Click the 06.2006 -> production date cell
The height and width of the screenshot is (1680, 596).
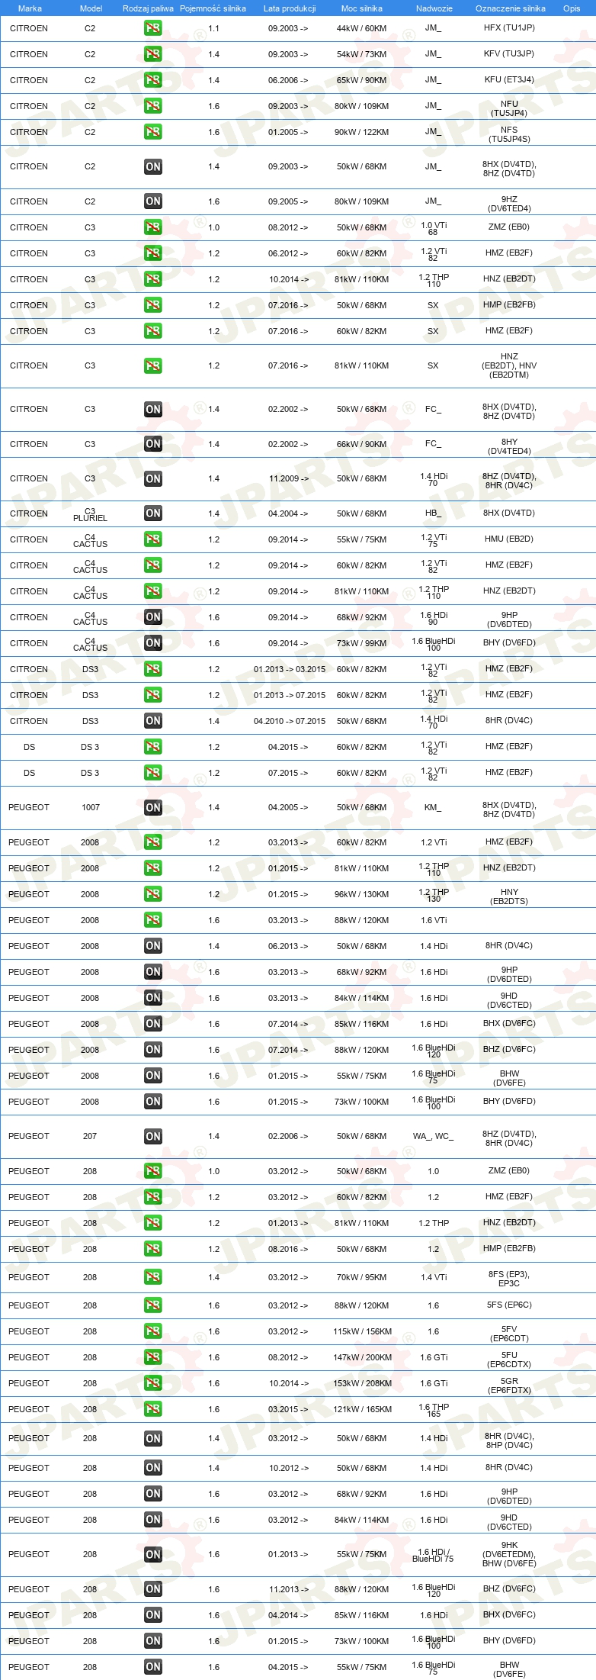[288, 80]
